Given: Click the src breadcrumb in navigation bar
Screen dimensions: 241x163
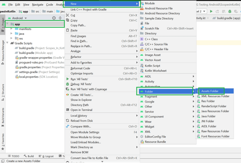Looking at the screenshot, I should click(36, 11).
